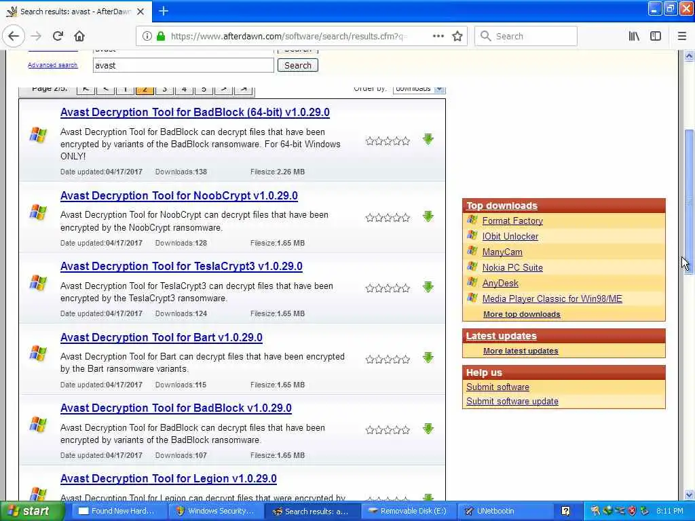Click Submit software link
This screenshot has height=521, width=695.
(497, 387)
